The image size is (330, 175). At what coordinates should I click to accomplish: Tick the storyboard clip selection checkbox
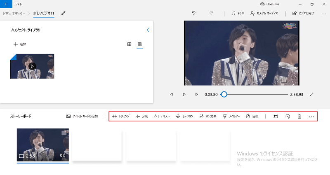[x=64, y=133]
